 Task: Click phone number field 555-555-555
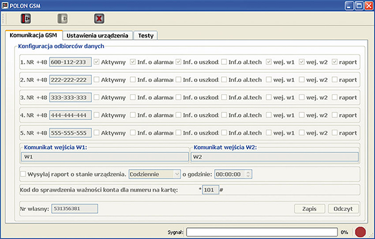point(70,133)
